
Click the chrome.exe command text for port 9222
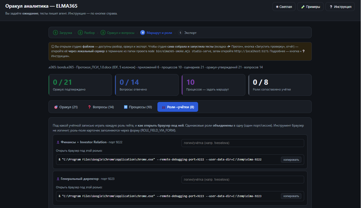pyautogui.click(x=160, y=159)
